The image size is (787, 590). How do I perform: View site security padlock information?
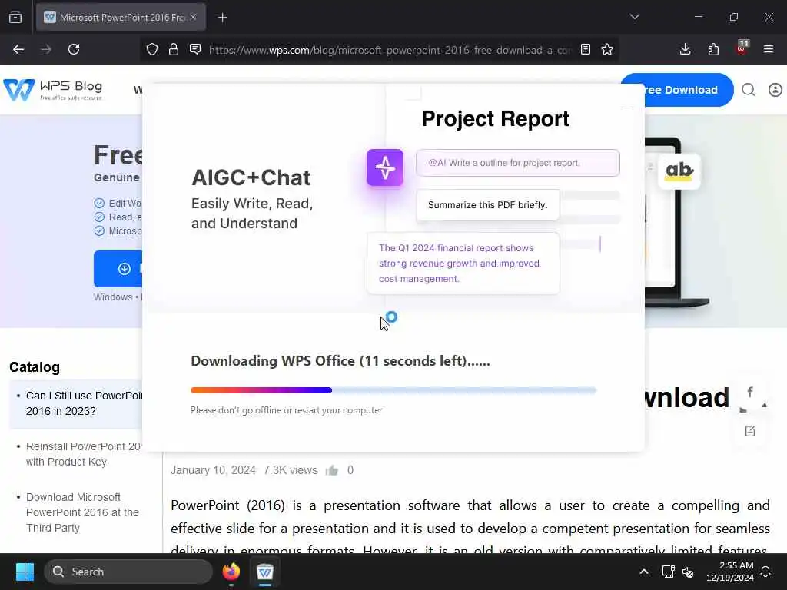pos(174,49)
